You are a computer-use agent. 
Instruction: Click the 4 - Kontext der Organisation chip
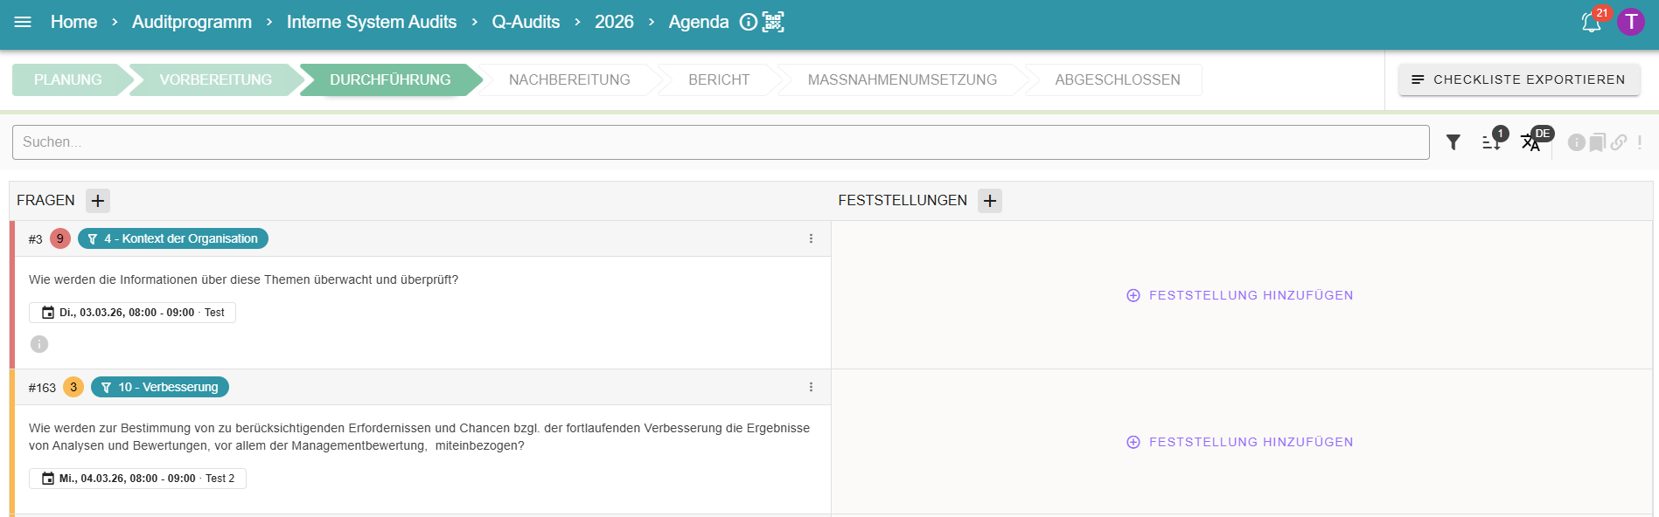[x=173, y=238]
